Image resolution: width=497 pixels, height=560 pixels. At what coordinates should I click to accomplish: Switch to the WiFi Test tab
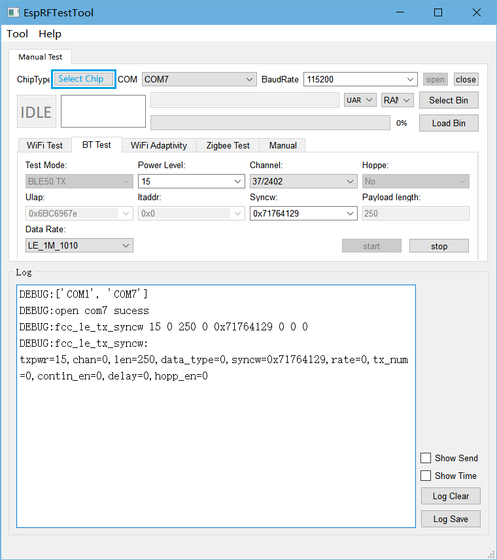pyautogui.click(x=44, y=145)
